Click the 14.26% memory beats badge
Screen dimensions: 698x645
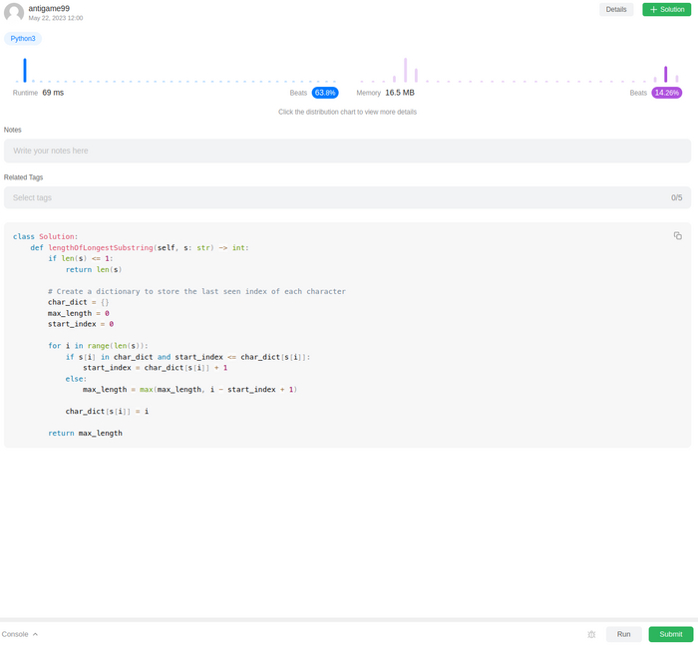coord(667,93)
